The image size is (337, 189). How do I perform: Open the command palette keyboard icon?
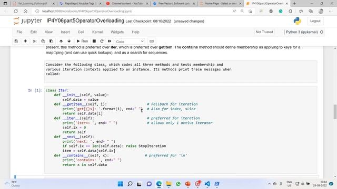click(x=152, y=41)
